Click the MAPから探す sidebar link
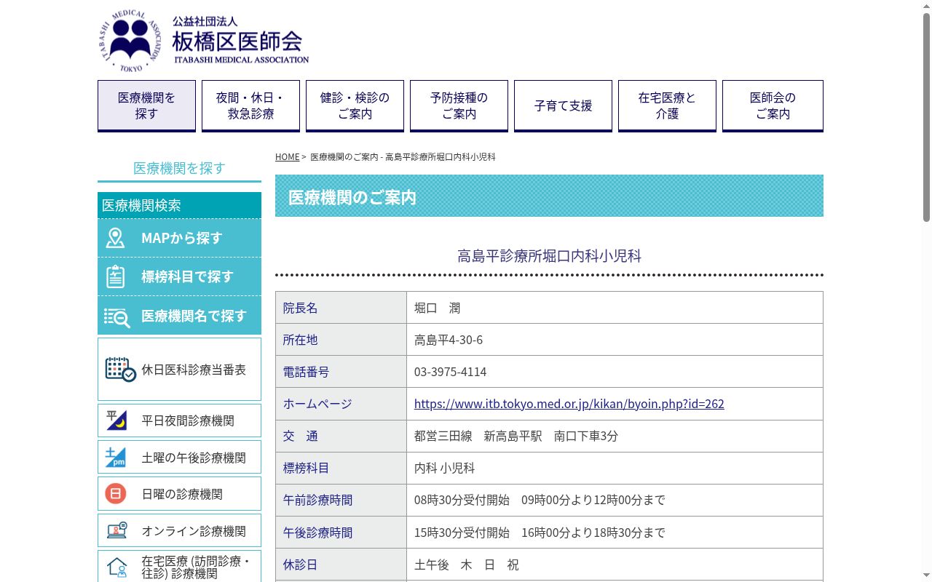Viewport: 932px width, 582px height. 179,238
